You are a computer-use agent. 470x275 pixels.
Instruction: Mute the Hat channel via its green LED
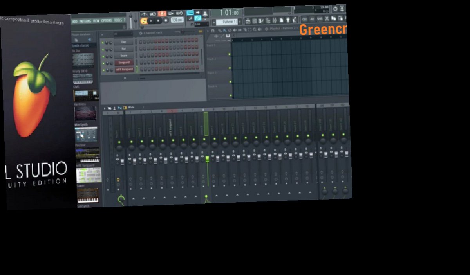[x=103, y=49]
